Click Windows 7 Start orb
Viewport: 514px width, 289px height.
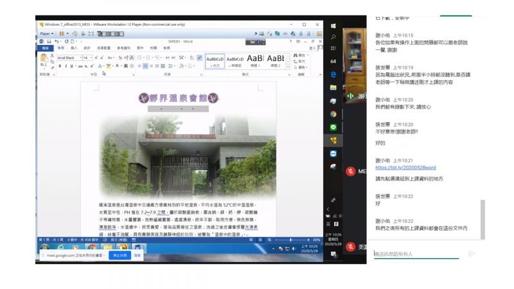click(45, 247)
